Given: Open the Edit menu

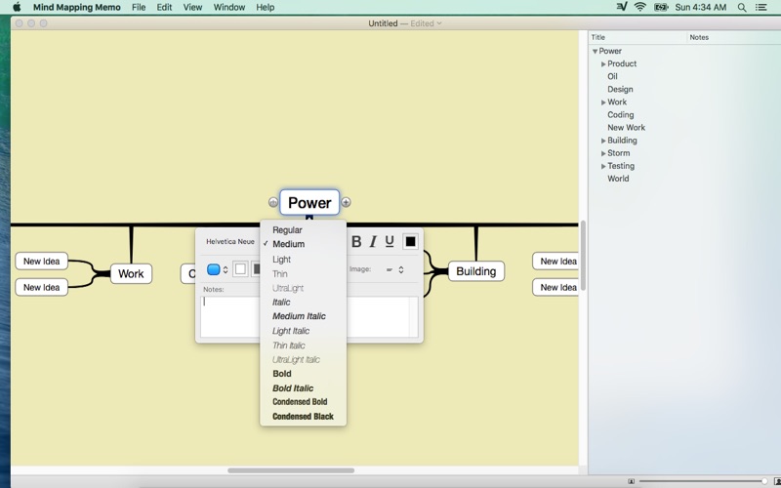Looking at the screenshot, I should click(164, 8).
